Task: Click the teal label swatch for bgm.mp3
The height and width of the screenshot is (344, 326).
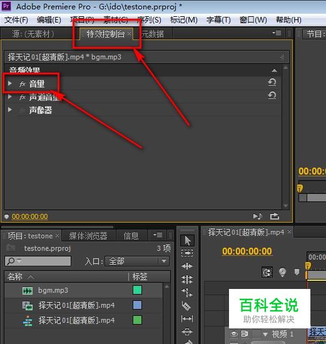Action: pos(137,290)
